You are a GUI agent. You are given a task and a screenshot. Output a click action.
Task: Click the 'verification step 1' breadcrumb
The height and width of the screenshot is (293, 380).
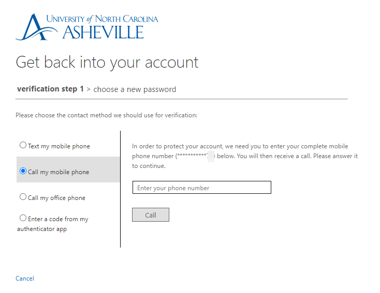click(50, 89)
